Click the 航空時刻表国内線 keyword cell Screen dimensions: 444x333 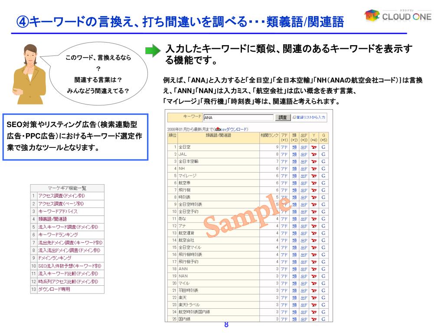click(x=219, y=312)
